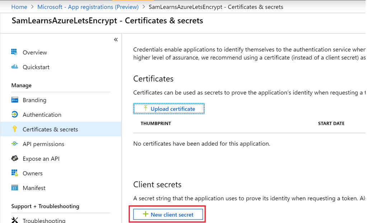The height and width of the screenshot is (223, 367).
Task: Open the Manifest menu entry
Action: point(34,188)
